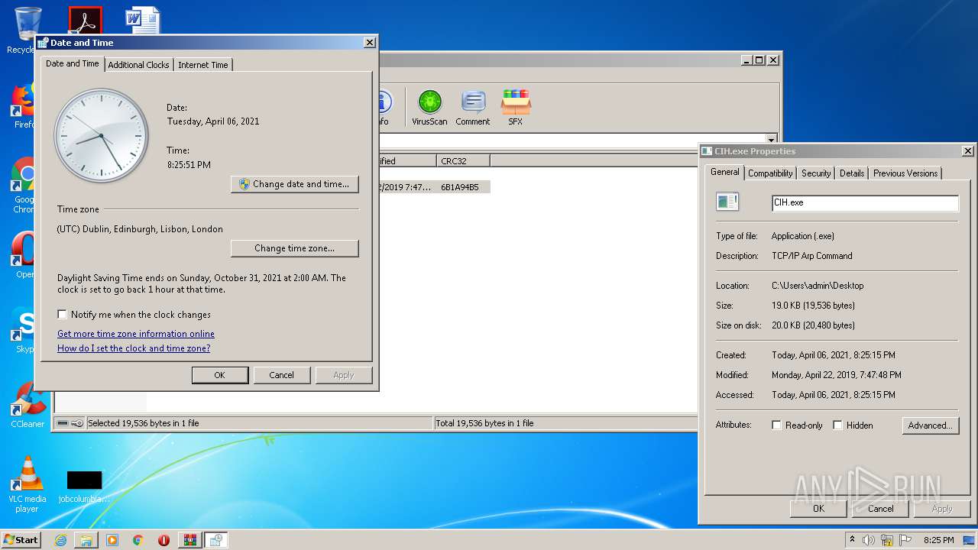Launch CCleaner from the desktop
Screen dimensions: 978x550
point(28,405)
